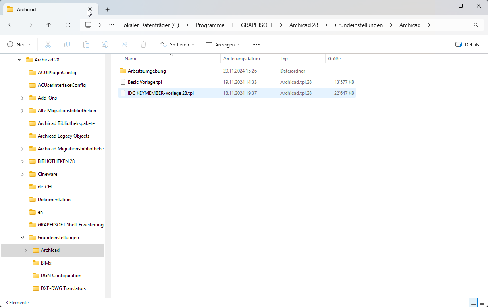Open the Sortieren dropdown

pyautogui.click(x=177, y=45)
